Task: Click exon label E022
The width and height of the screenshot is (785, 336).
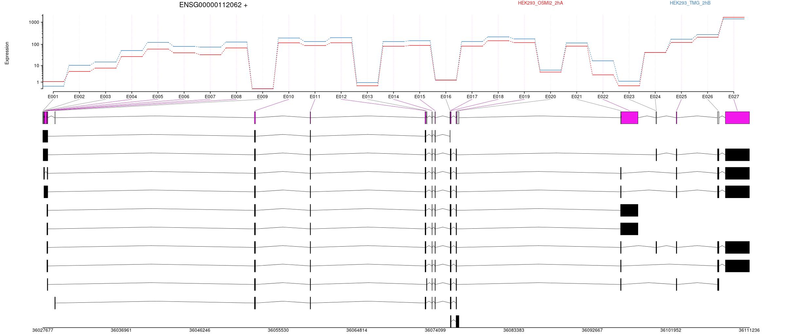Action: [x=603, y=97]
